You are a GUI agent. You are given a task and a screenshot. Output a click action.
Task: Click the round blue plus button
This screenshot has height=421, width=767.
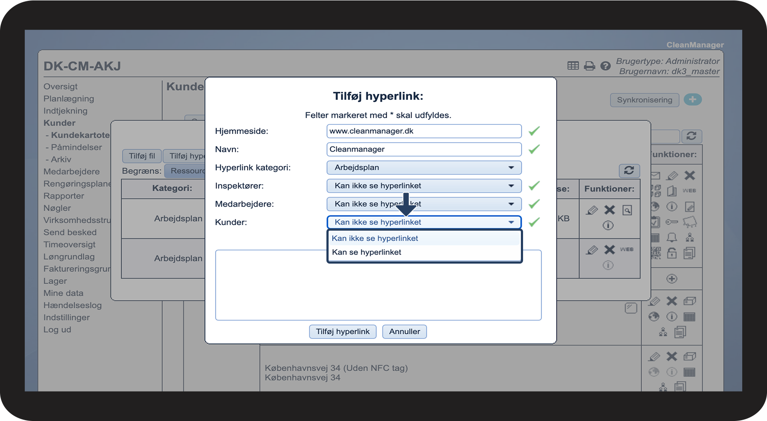(x=693, y=99)
